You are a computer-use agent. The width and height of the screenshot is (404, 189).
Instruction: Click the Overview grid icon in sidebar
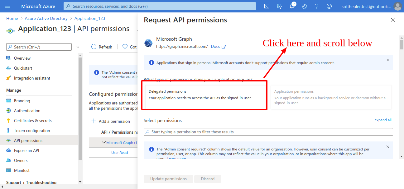(x=8, y=58)
